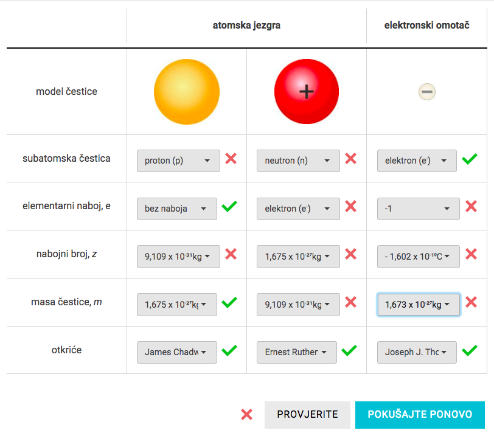Click green check next to Ernest Rutherford
Screen dimensions: 494x436
(349, 350)
